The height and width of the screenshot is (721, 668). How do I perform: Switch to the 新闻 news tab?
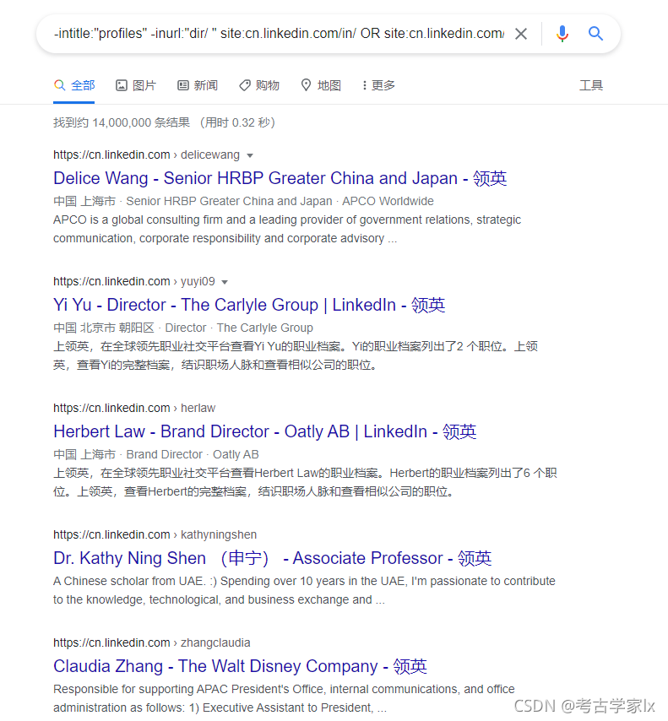coord(198,85)
